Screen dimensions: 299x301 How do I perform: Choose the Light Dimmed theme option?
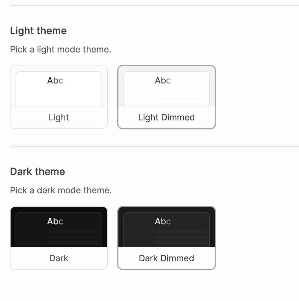pos(166,97)
